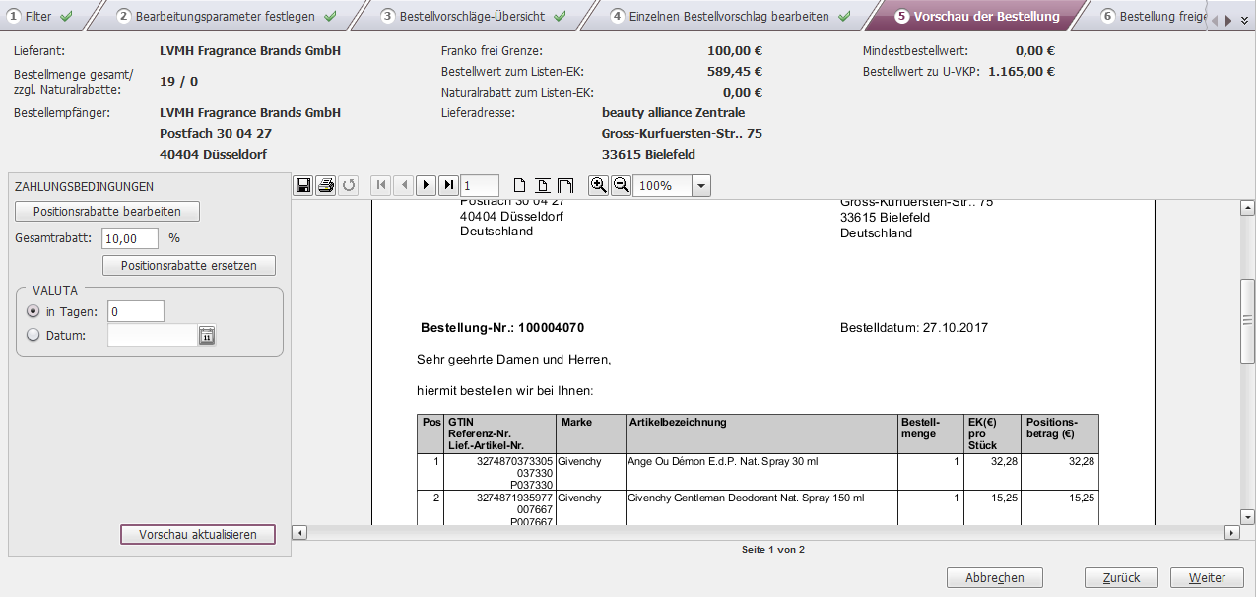Open the tab overflow list chevron
The width and height of the screenshot is (1256, 597).
[x=1244, y=20]
